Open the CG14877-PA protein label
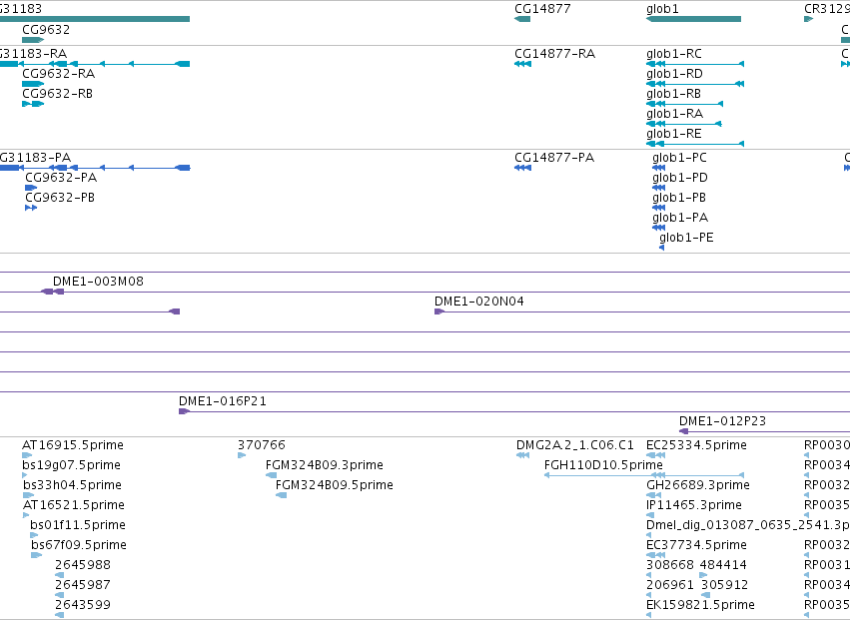Viewport: 850px width, 620px height. [554, 158]
